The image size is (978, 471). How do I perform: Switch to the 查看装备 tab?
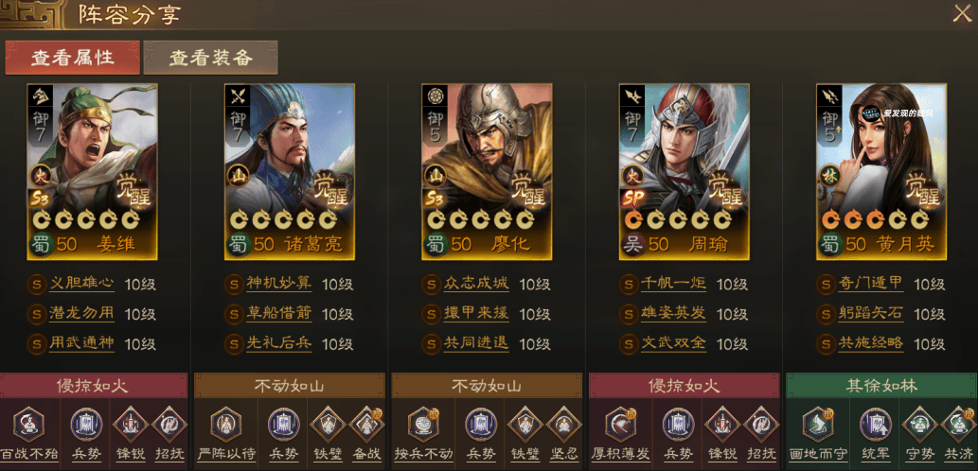click(x=211, y=58)
